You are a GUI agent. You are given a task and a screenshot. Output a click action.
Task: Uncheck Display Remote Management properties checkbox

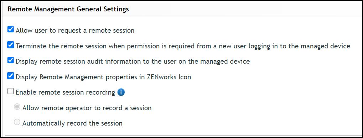[11, 76]
